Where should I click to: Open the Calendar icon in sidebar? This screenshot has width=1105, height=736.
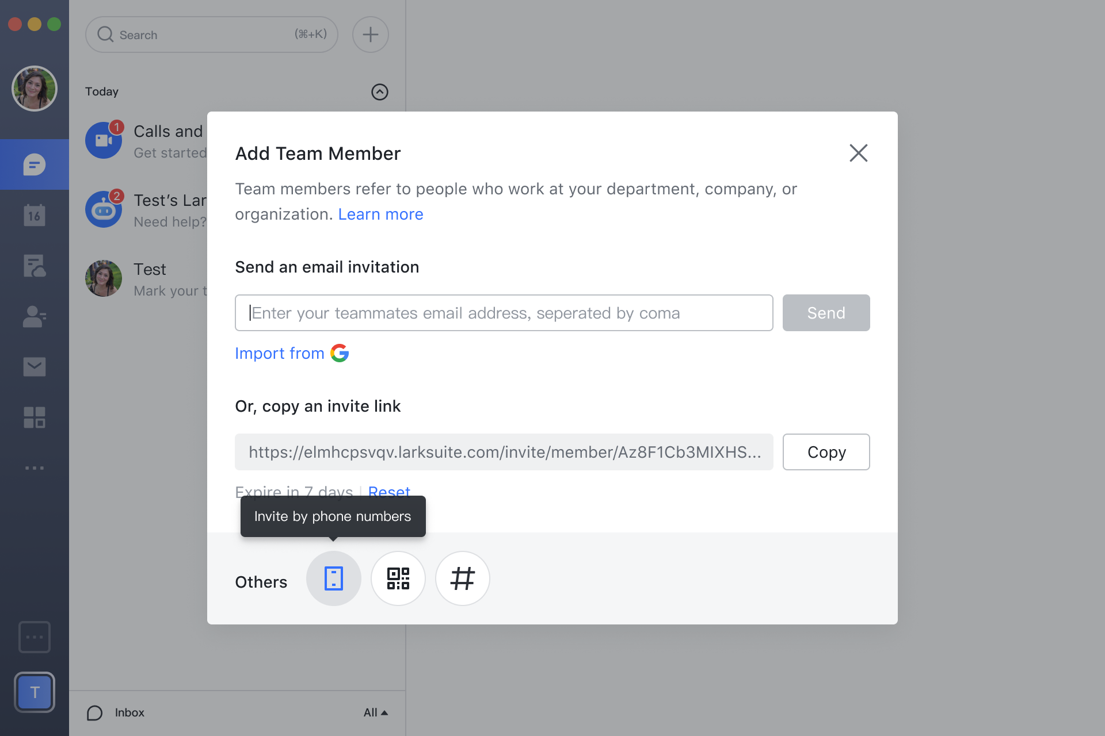[x=35, y=216]
